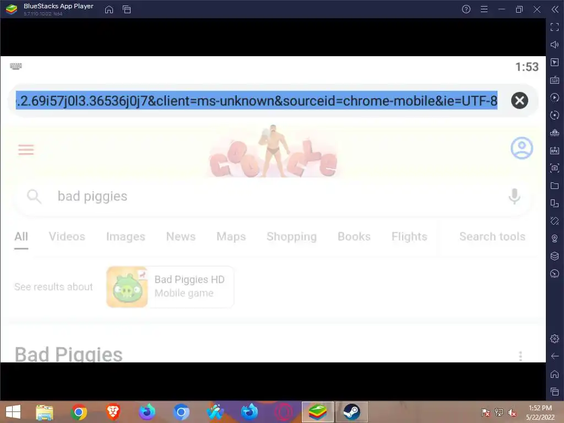Open File Explorer from the taskbar
Viewport: 564px width, 423px height.
pyautogui.click(x=45, y=412)
